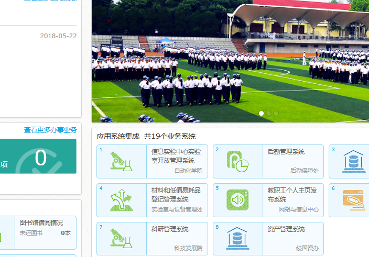This screenshot has height=257, width=369.
Task: Click the speaker icon for 教职工个人主页发布系统
Action: pos(237,200)
